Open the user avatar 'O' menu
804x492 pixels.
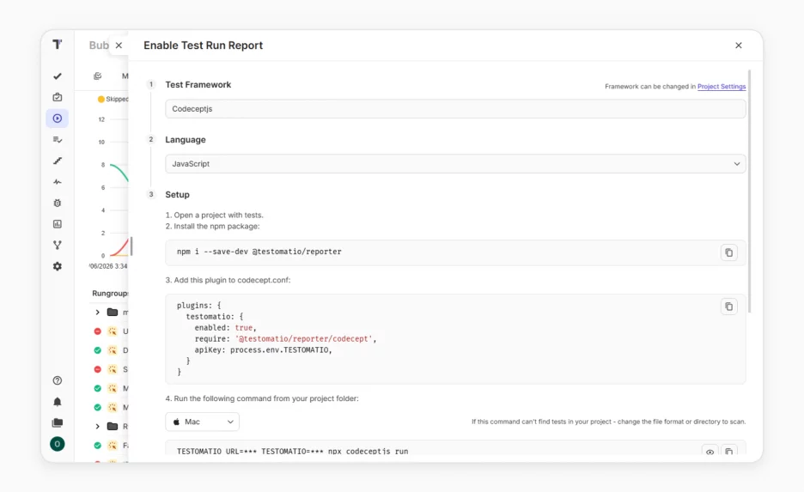point(58,444)
